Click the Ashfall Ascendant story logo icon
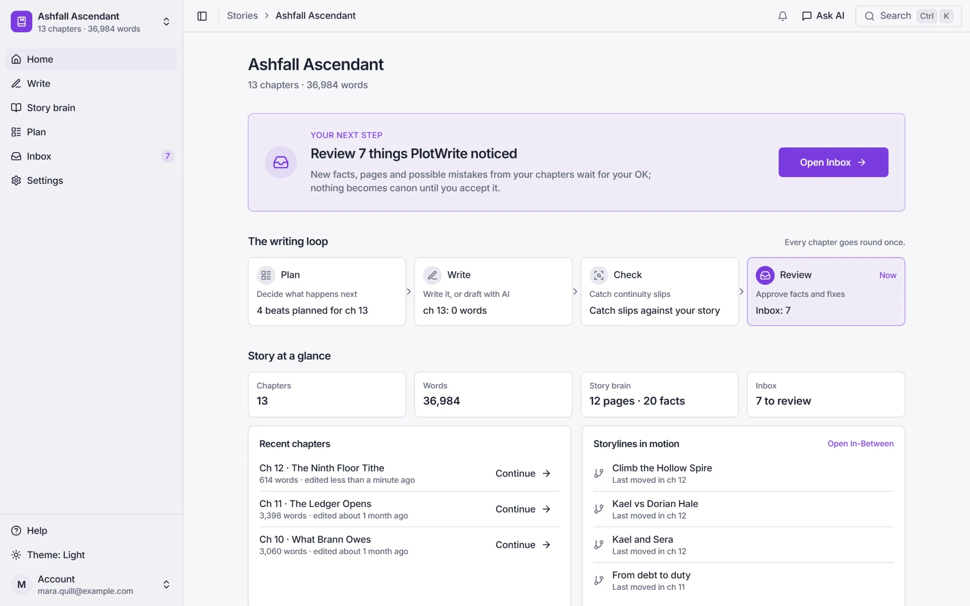The height and width of the screenshot is (606, 970). coord(22,22)
